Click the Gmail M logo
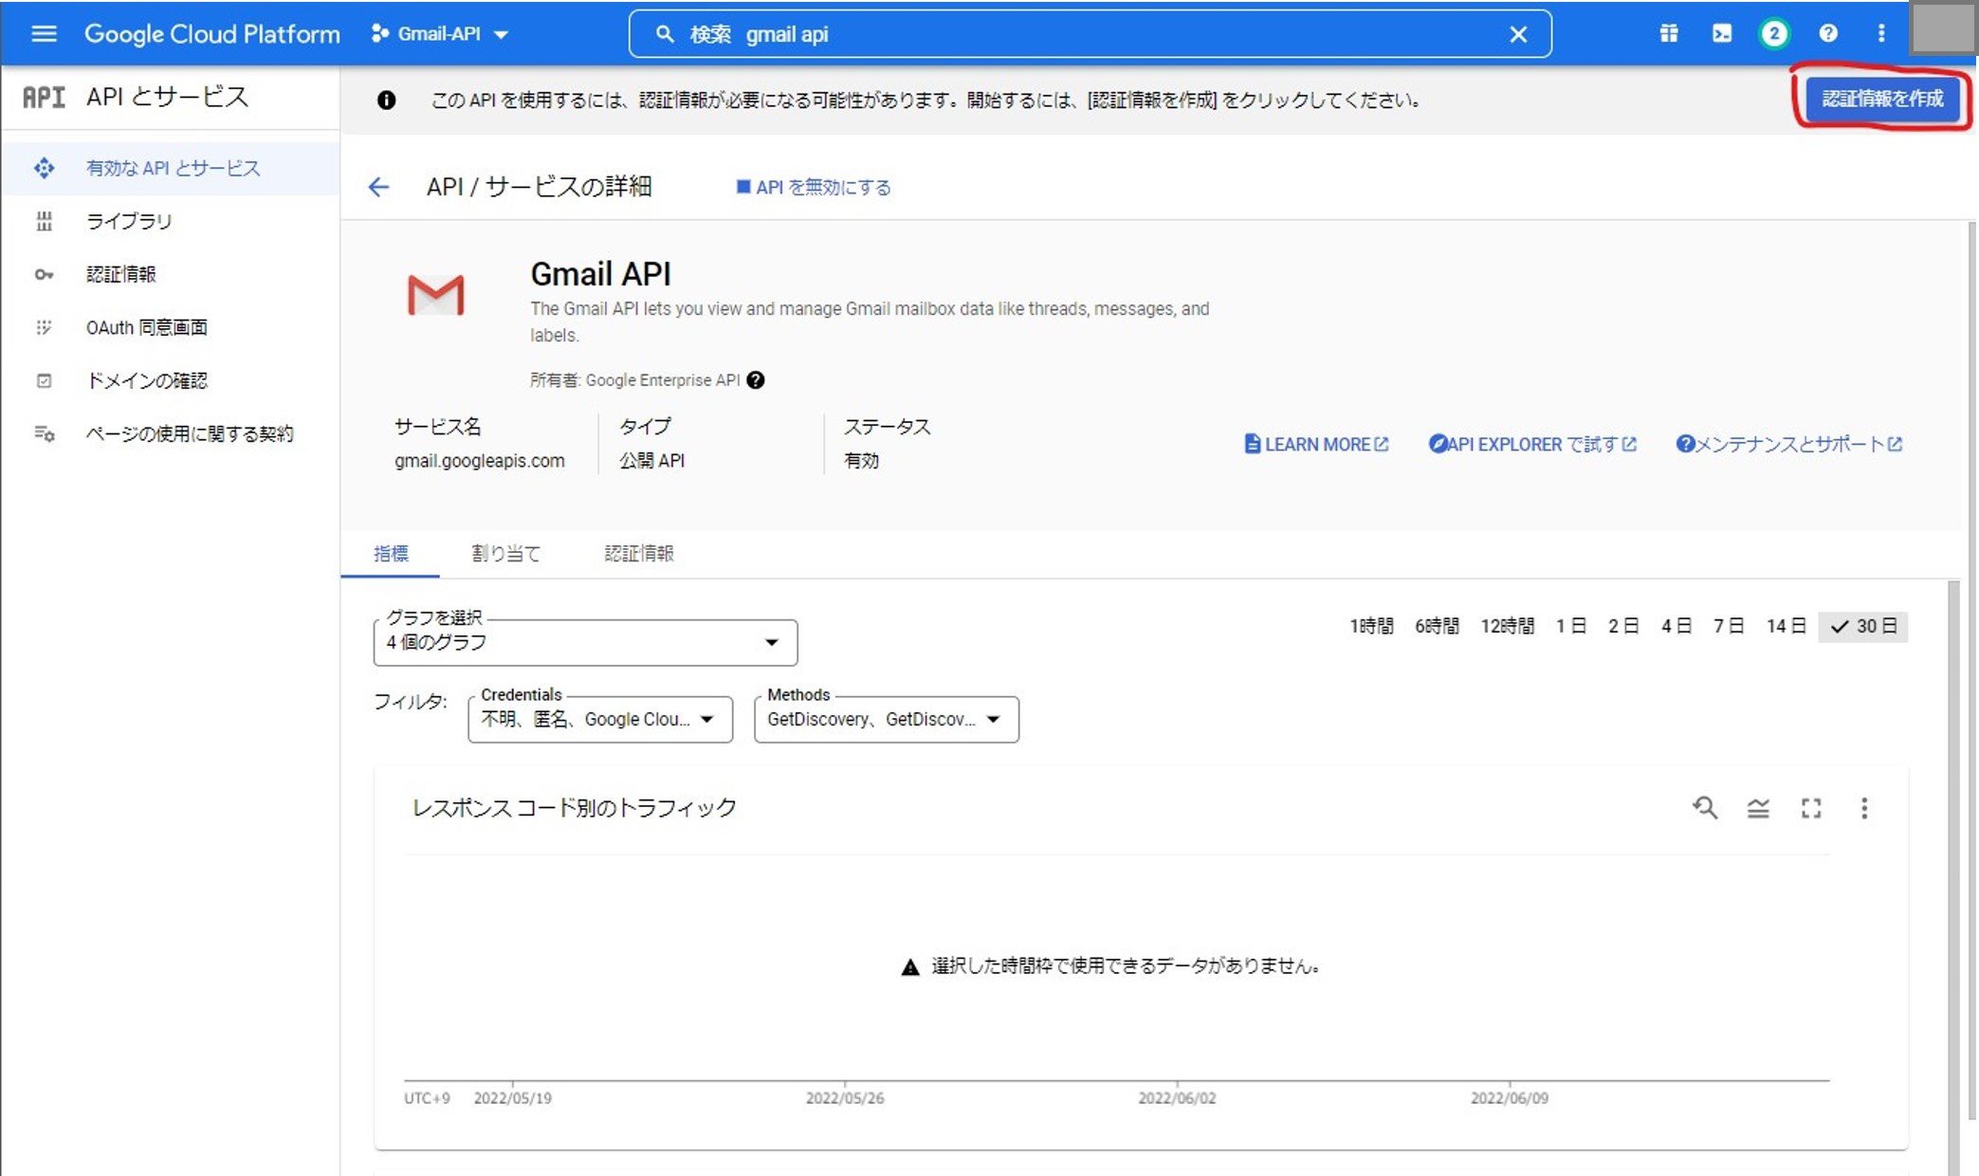1979x1176 pixels. point(435,295)
